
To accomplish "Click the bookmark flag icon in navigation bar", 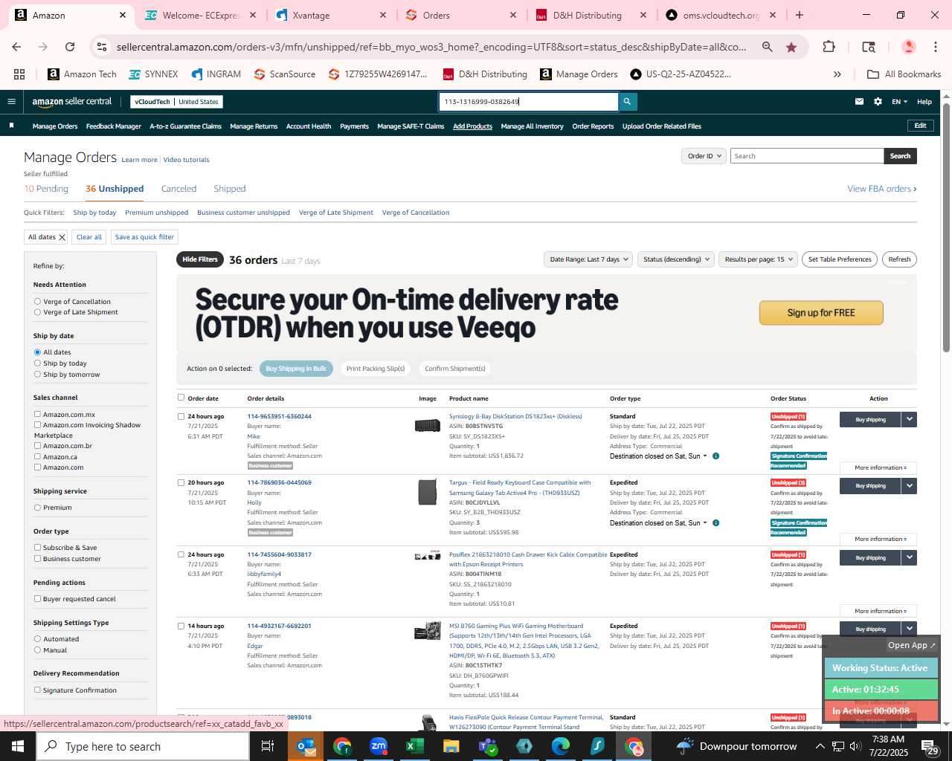I will click(x=11, y=126).
